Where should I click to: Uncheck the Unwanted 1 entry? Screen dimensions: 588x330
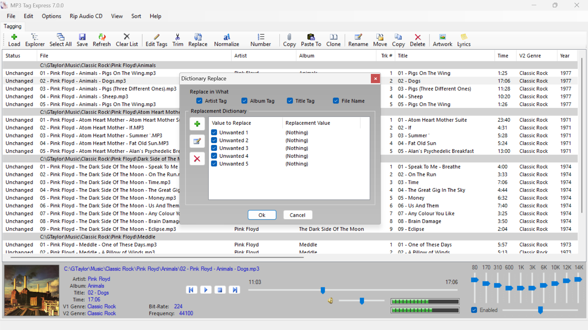(214, 132)
